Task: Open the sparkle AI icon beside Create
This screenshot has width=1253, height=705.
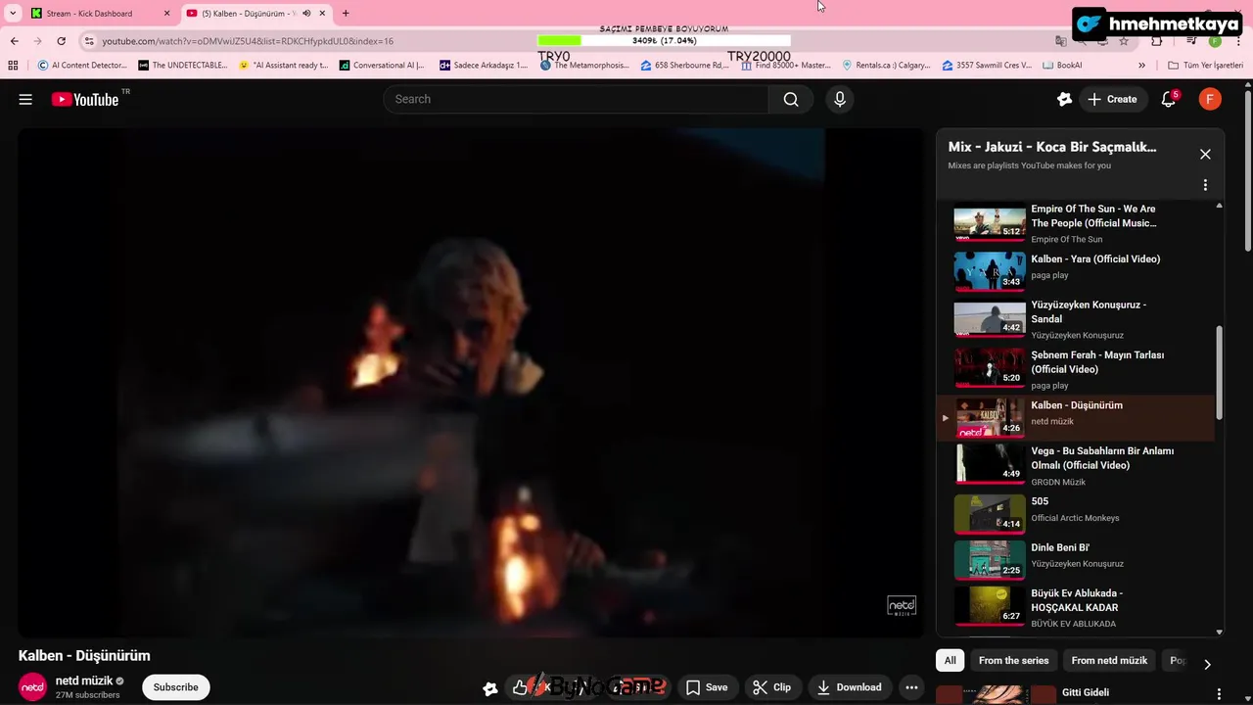Action: pyautogui.click(x=1064, y=99)
